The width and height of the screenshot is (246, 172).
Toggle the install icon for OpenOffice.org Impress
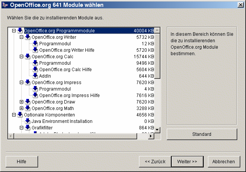27,83
